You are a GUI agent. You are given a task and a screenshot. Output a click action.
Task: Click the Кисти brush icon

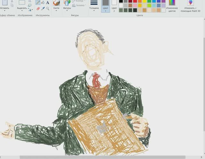(x=56, y=3)
